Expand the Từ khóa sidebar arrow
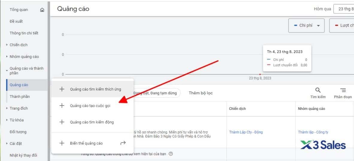Image resolution: width=354 pixels, height=161 pixels. pyautogui.click(x=7, y=120)
